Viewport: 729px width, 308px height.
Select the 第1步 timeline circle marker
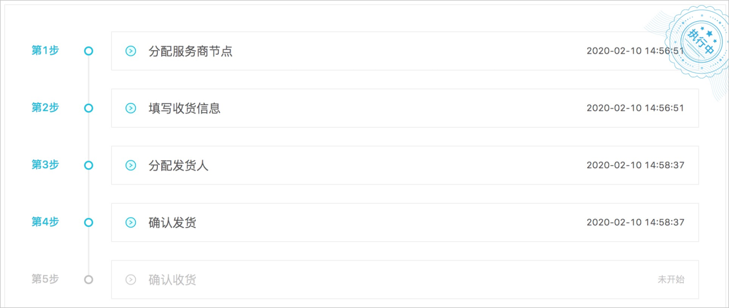[88, 51]
